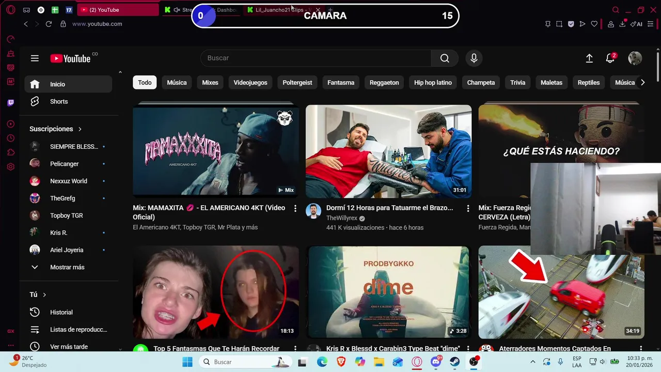The image size is (661, 372).
Task: Open the Aria AI assistant button
Action: (636, 24)
